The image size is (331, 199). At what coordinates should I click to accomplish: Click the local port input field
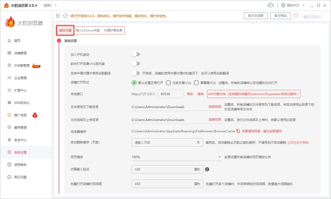(170, 94)
